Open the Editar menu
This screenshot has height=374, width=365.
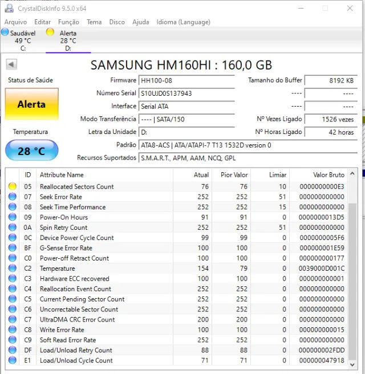(42, 22)
